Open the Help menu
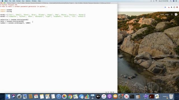The height and width of the screenshot is (100, 179). coord(39,1)
